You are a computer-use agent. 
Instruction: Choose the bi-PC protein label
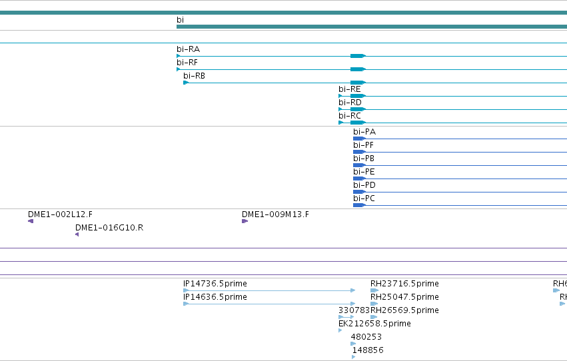point(364,198)
